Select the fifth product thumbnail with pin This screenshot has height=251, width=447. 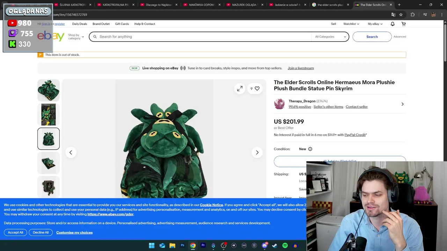[49, 187]
